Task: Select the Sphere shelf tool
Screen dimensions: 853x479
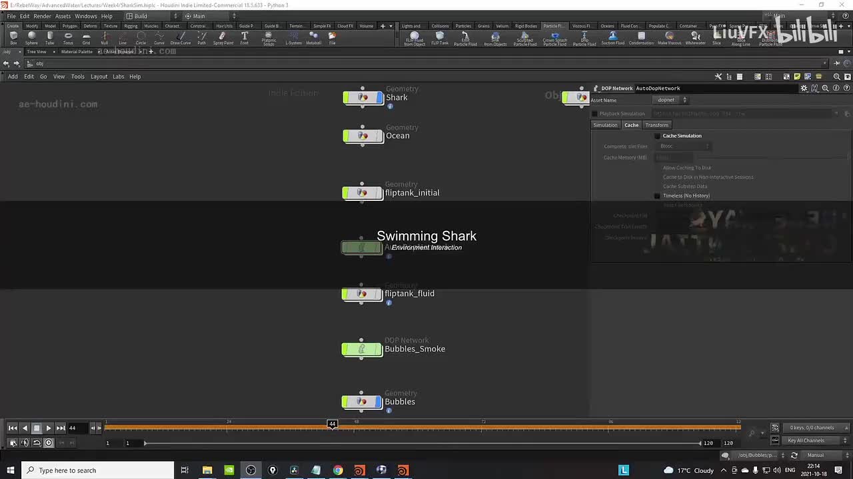Action: tap(31, 38)
